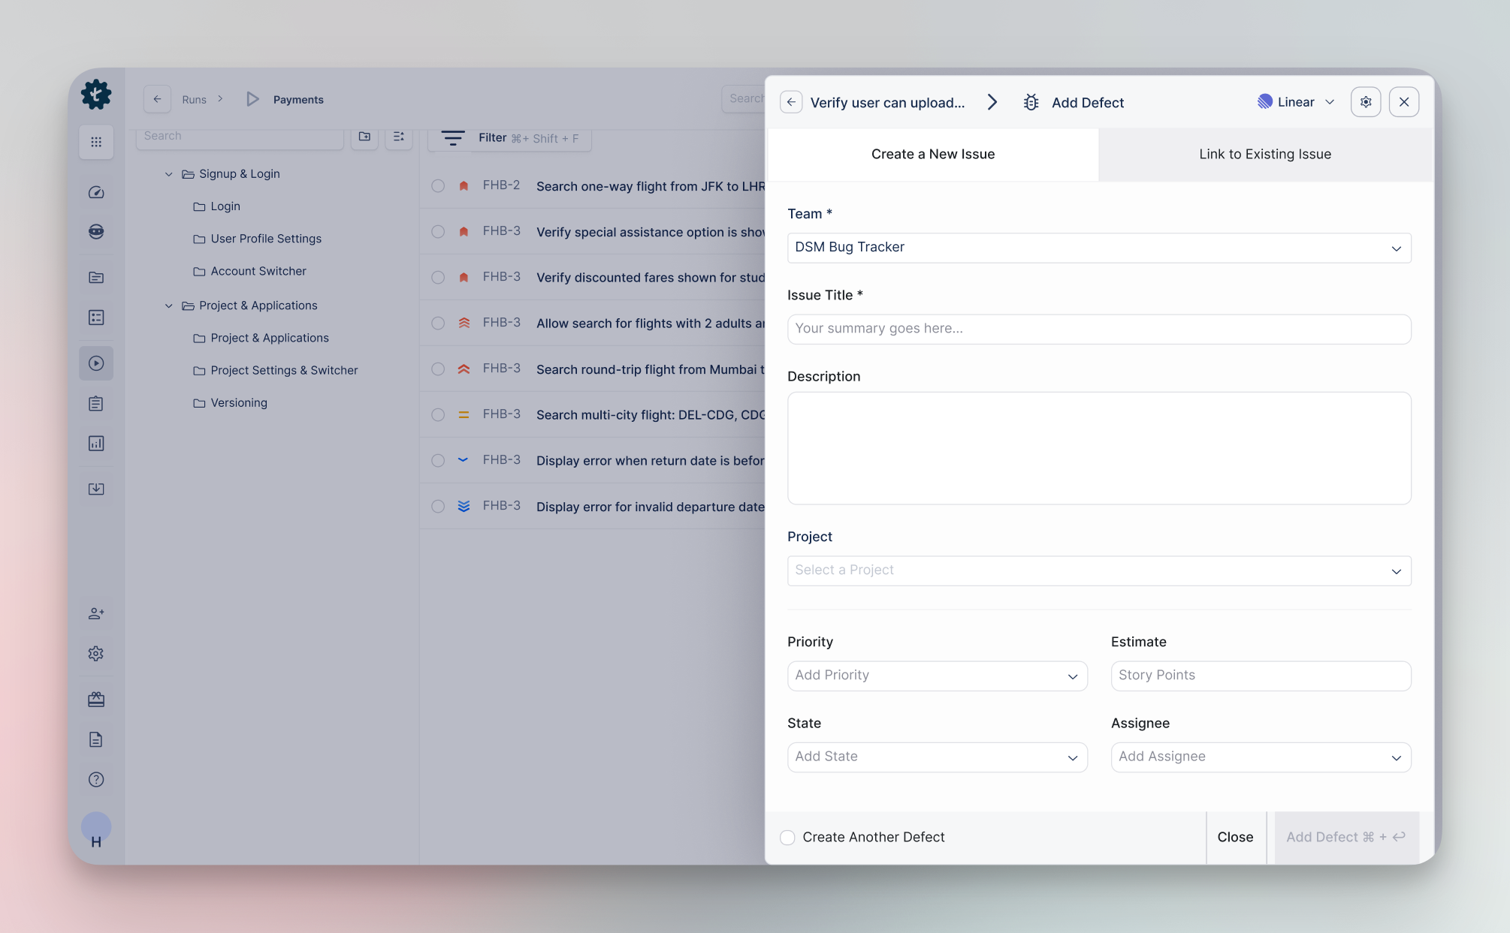1510x933 pixels.
Task: Click the integration settings gear beside Linear
Action: (x=1365, y=102)
